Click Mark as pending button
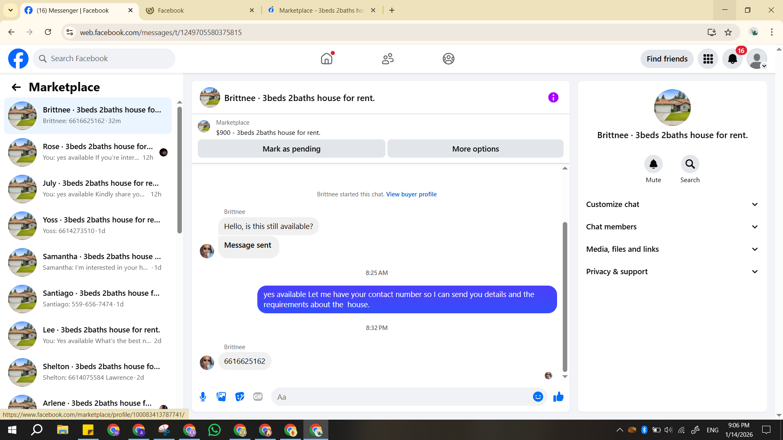This screenshot has height=440, width=783. point(291,149)
